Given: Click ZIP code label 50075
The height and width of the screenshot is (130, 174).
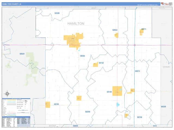Looking at the screenshot, I should (137, 71).
